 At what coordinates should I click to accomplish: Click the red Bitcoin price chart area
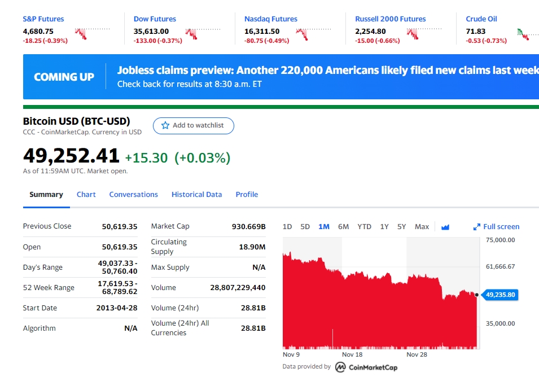pos(380,309)
